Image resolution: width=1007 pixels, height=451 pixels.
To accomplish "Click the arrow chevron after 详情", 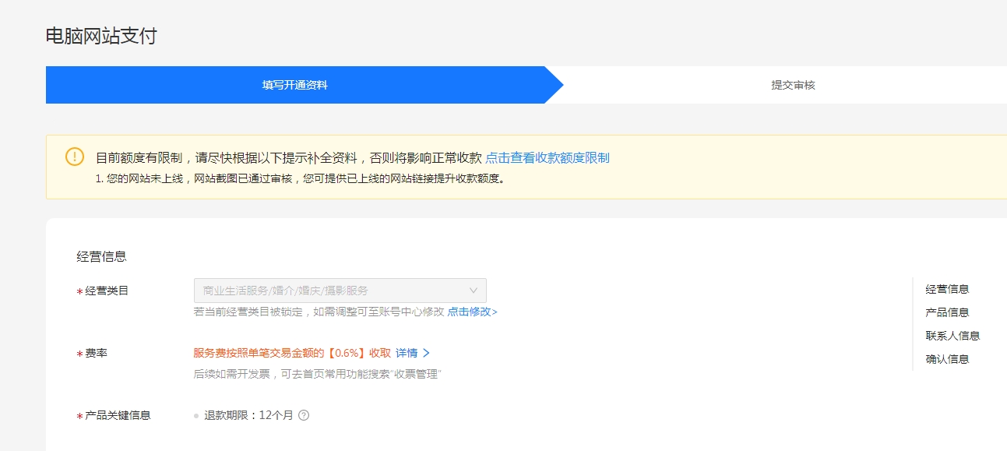I will (426, 353).
